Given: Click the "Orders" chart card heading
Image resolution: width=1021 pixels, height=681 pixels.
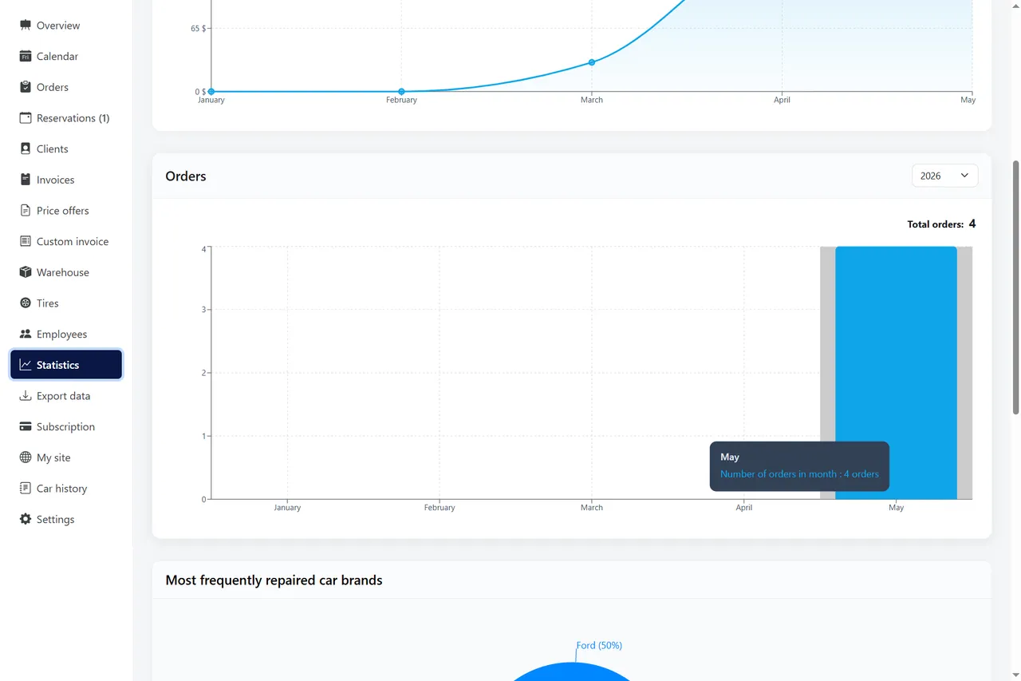Looking at the screenshot, I should click(186, 176).
